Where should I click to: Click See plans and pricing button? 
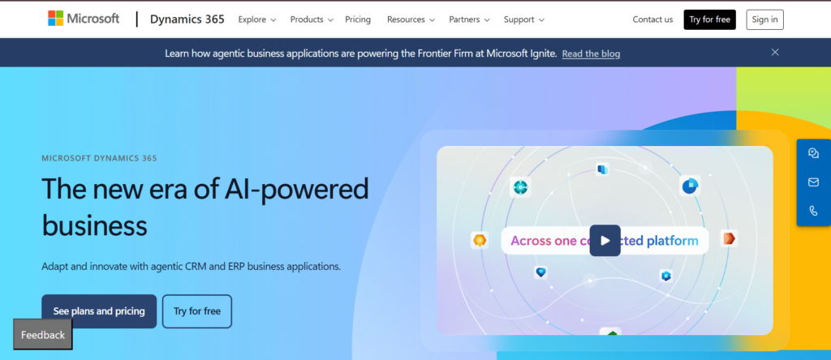coord(99,311)
